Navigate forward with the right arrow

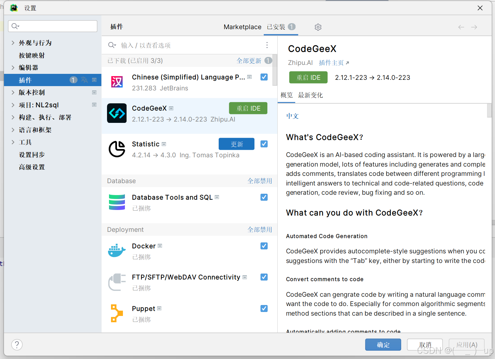click(x=474, y=27)
